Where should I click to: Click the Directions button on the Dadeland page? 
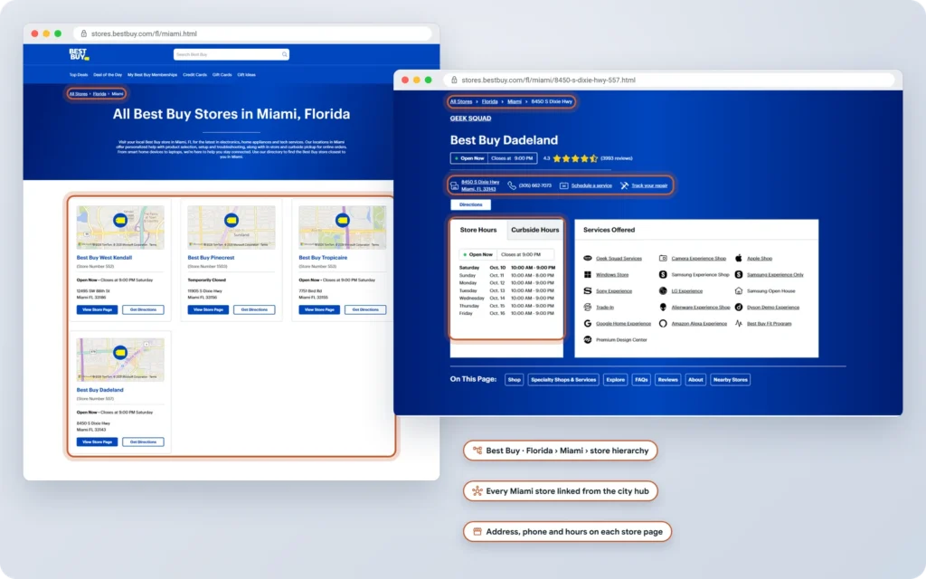470,204
